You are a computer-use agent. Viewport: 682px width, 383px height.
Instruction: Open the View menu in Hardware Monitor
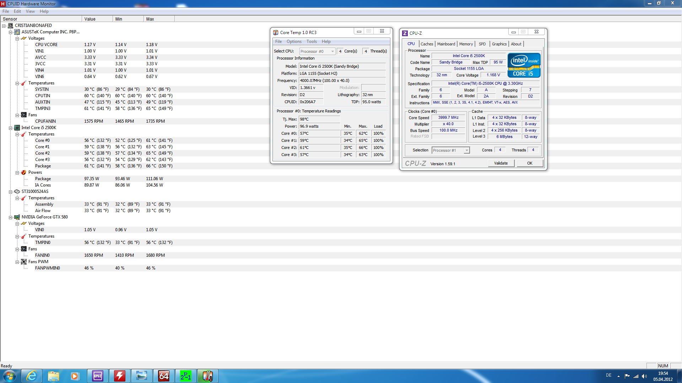point(30,11)
